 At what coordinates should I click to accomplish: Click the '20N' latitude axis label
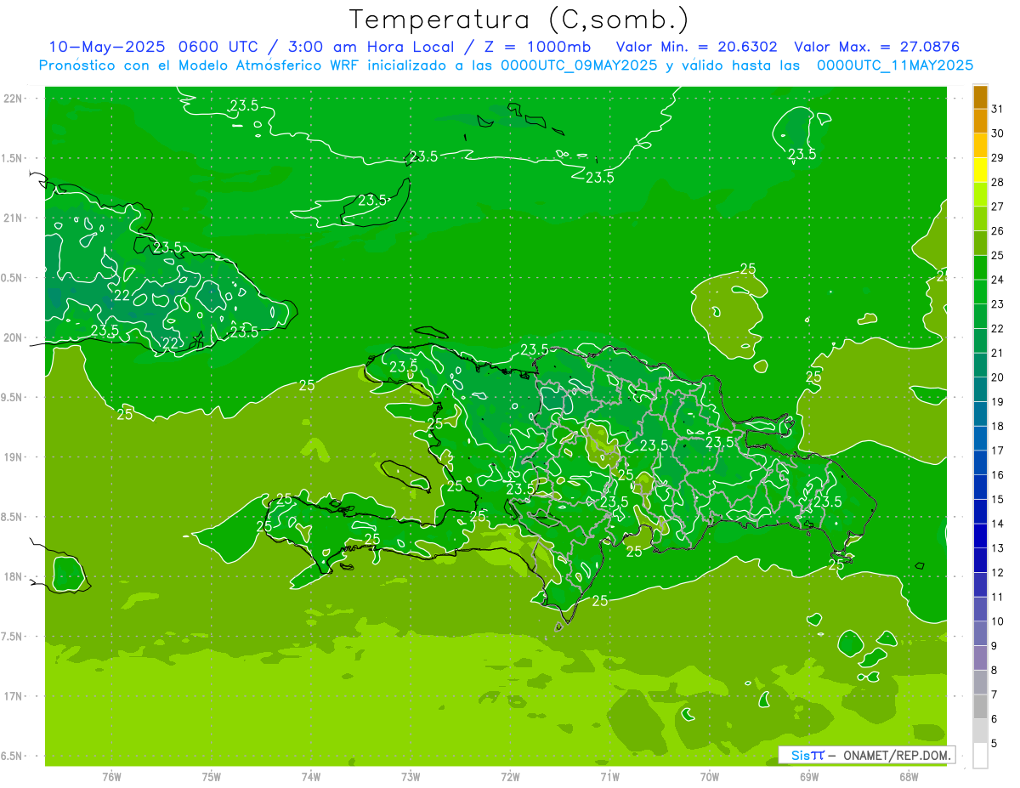pos(14,337)
